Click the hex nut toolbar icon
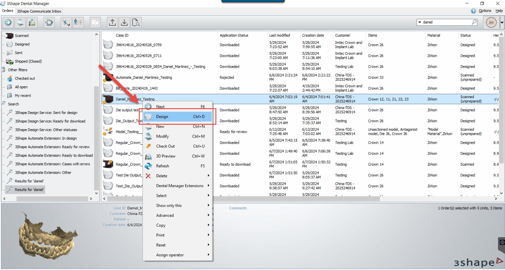505x270 pixels. (x=49, y=22)
